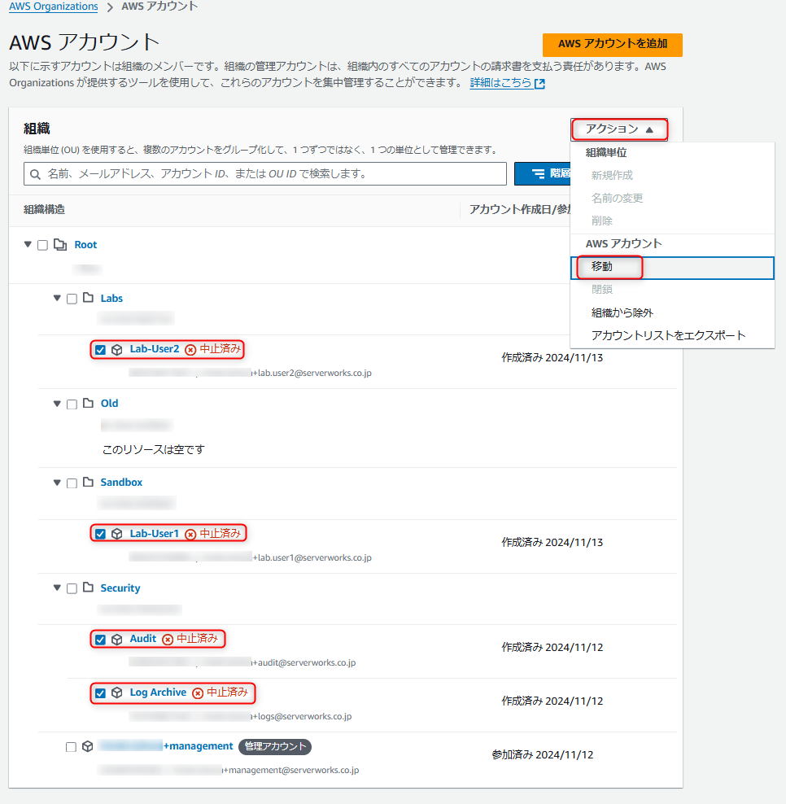Click the suspended status icon next to Log Archive
This screenshot has height=804, width=786.
[198, 693]
